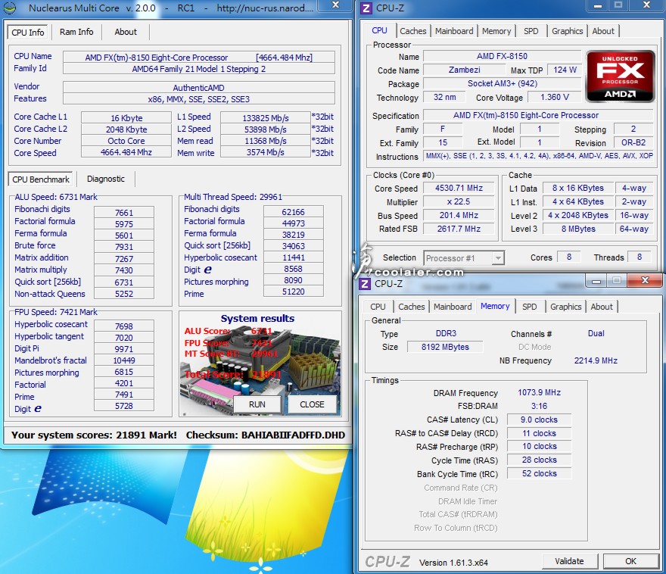Open the About tab in the upper CPU-Z window

tap(603, 31)
